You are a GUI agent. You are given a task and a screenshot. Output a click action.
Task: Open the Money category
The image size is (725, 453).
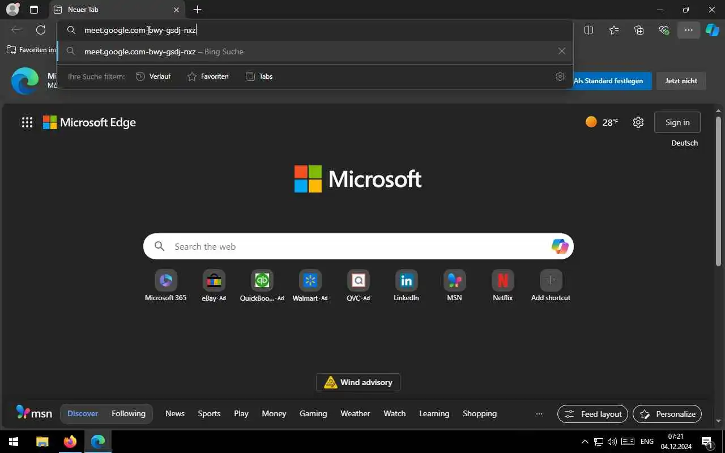274,413
